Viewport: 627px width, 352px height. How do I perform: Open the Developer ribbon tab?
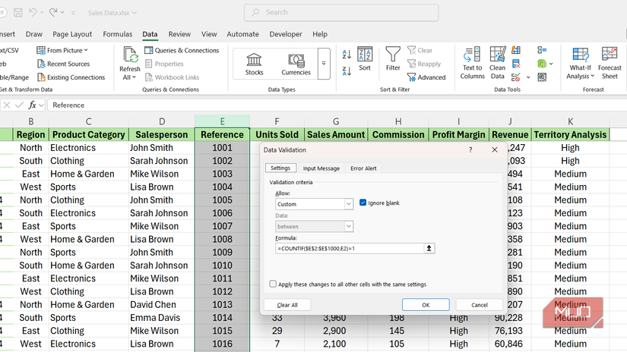286,34
